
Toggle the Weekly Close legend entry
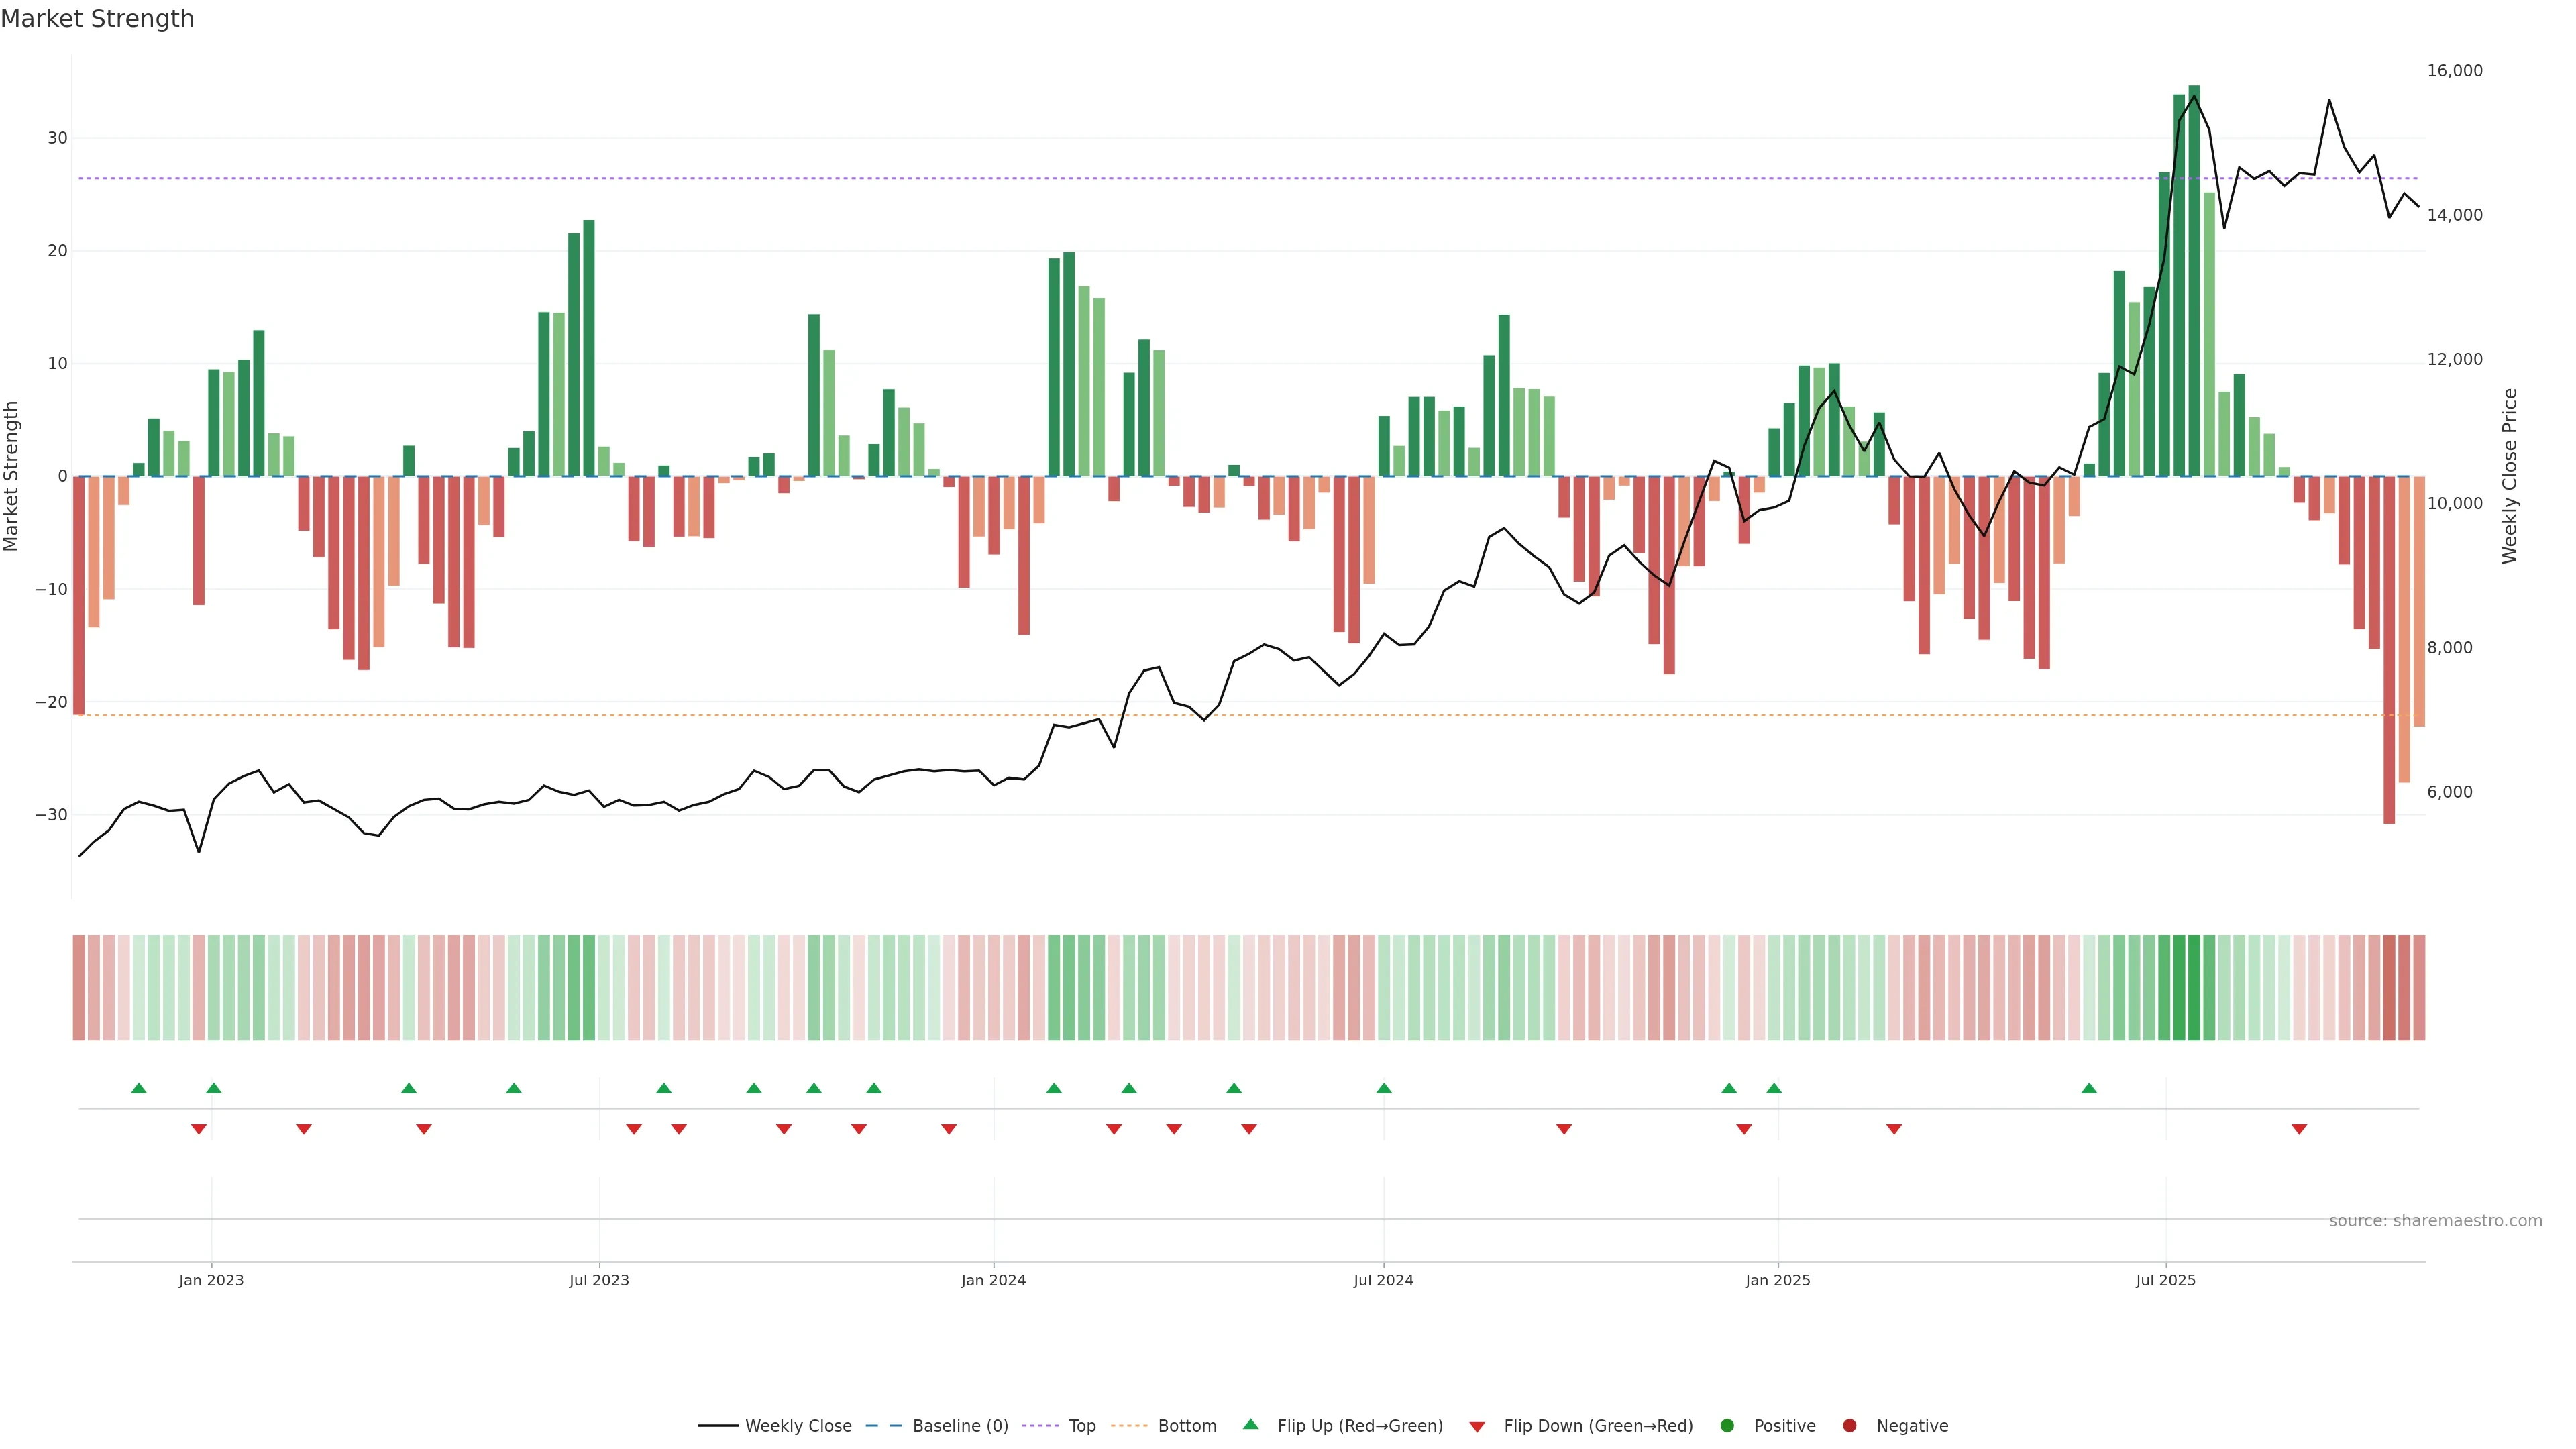tap(798, 1426)
